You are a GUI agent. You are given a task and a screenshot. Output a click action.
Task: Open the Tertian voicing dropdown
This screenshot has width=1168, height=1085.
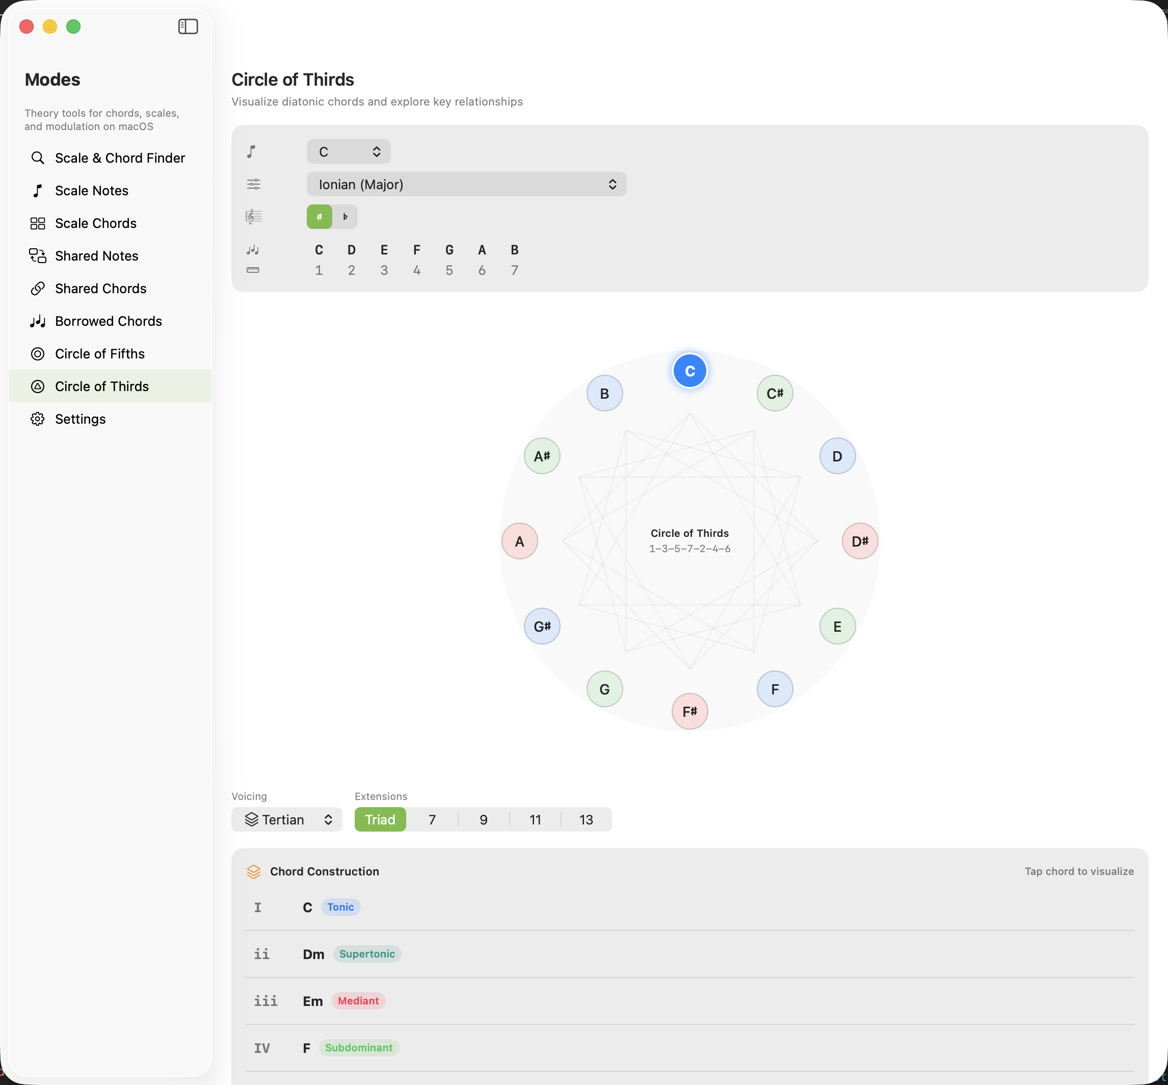pyautogui.click(x=286, y=819)
